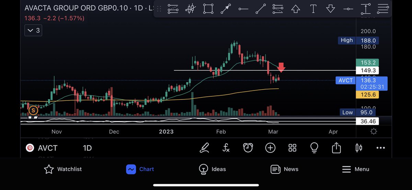Change chart type with candlestick icon
412x190 pixels.
(358, 148)
